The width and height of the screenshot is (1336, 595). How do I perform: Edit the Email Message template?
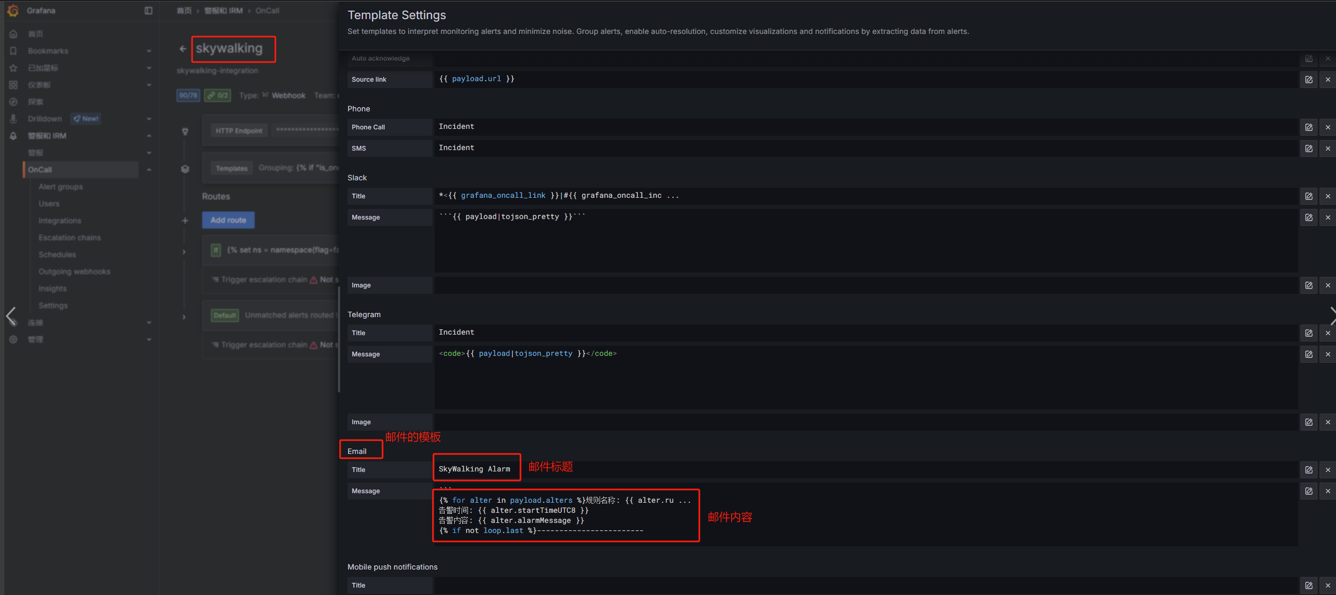pos(1308,491)
